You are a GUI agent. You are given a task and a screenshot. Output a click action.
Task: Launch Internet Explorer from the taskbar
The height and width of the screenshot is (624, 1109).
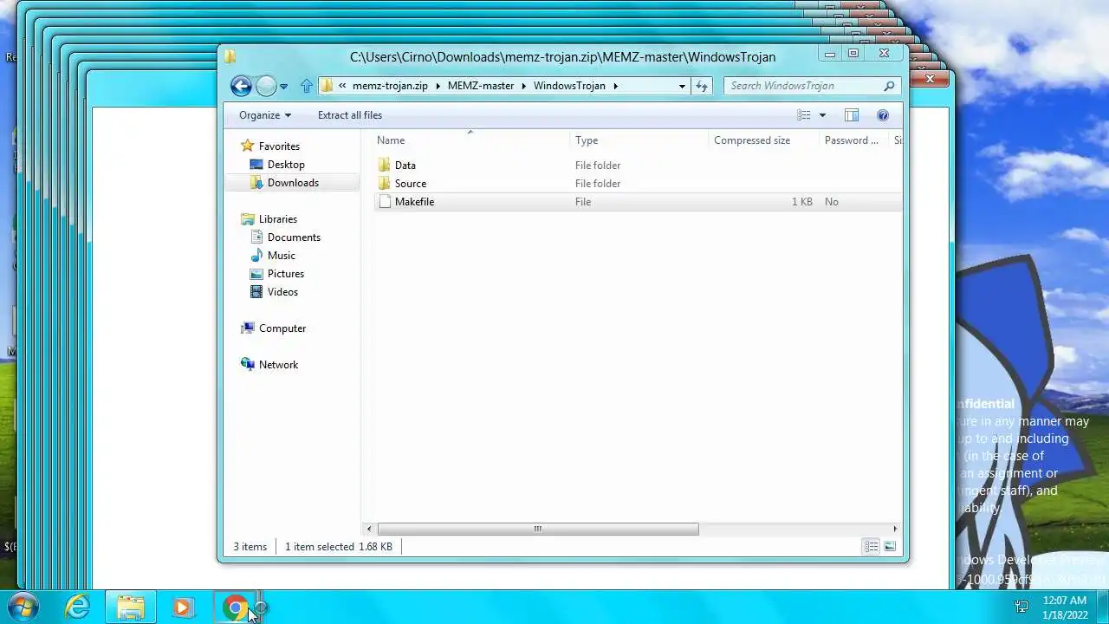point(77,608)
